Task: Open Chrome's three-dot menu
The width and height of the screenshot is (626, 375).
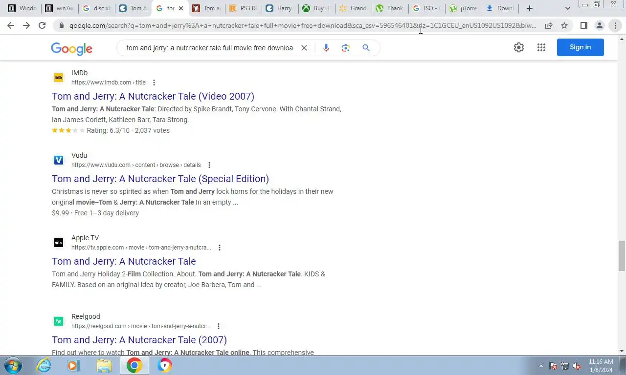Action: point(615,25)
